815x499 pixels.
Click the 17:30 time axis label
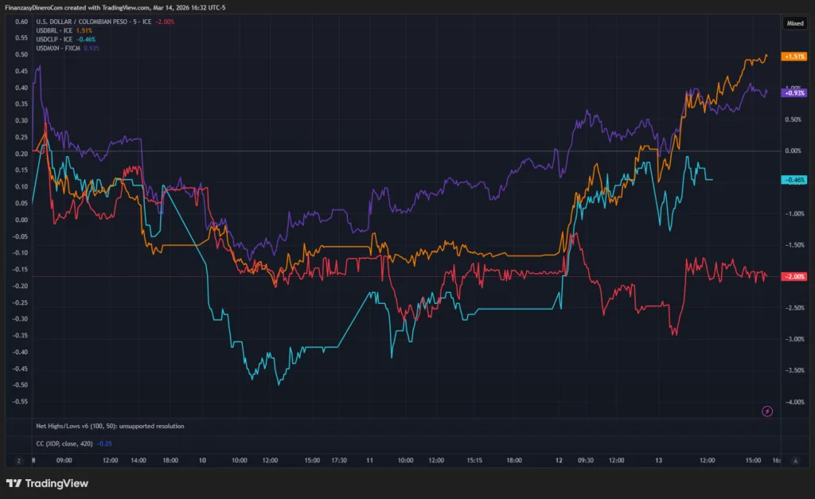pyautogui.click(x=339, y=460)
